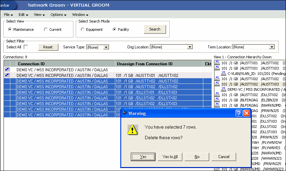Click the Reset filter button
Screen dimensions: 286x171
pos(48,47)
